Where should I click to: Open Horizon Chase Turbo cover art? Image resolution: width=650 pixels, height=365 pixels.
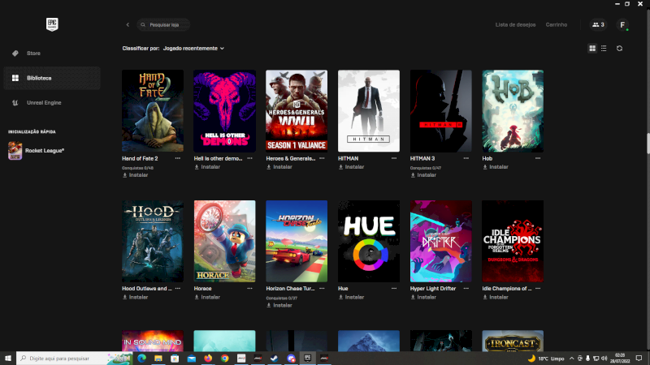297,241
